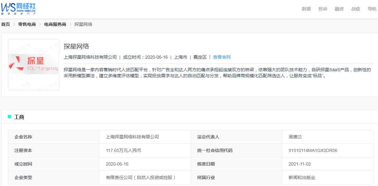Click the 企业名称 label cell
The height and width of the screenshot is (186, 378).
tap(54, 137)
